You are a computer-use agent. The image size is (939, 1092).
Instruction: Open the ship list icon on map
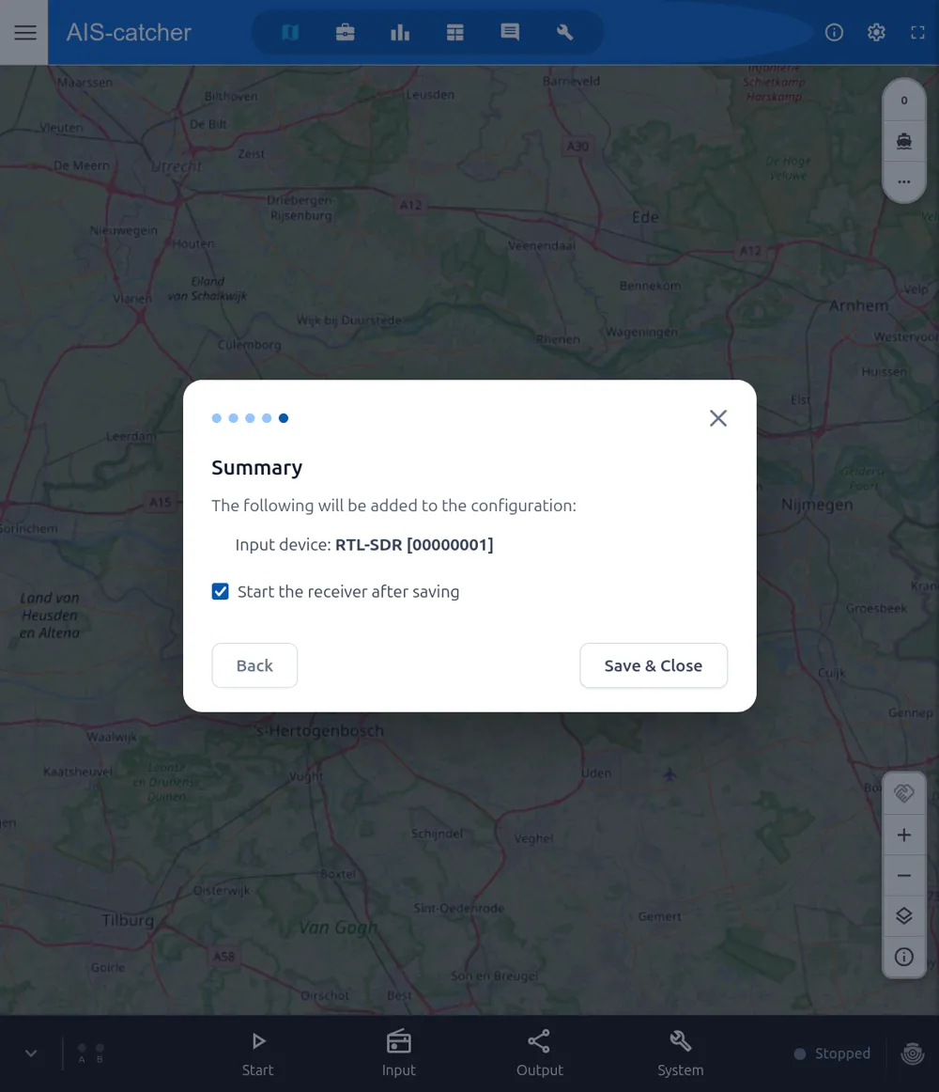(x=904, y=141)
